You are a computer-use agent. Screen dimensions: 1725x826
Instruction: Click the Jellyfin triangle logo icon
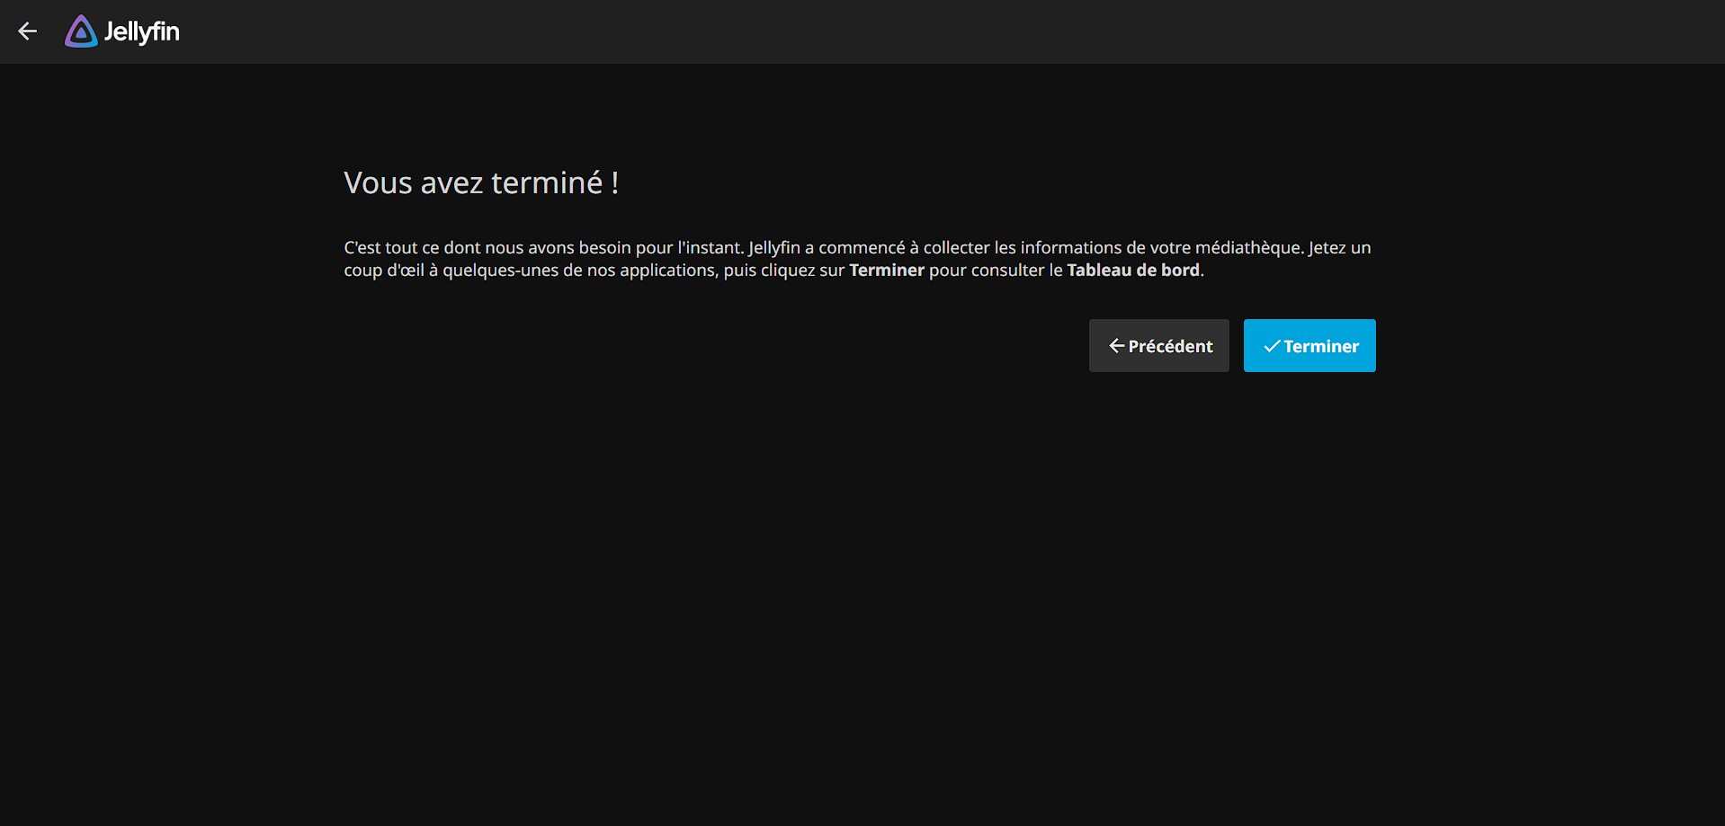click(x=81, y=31)
